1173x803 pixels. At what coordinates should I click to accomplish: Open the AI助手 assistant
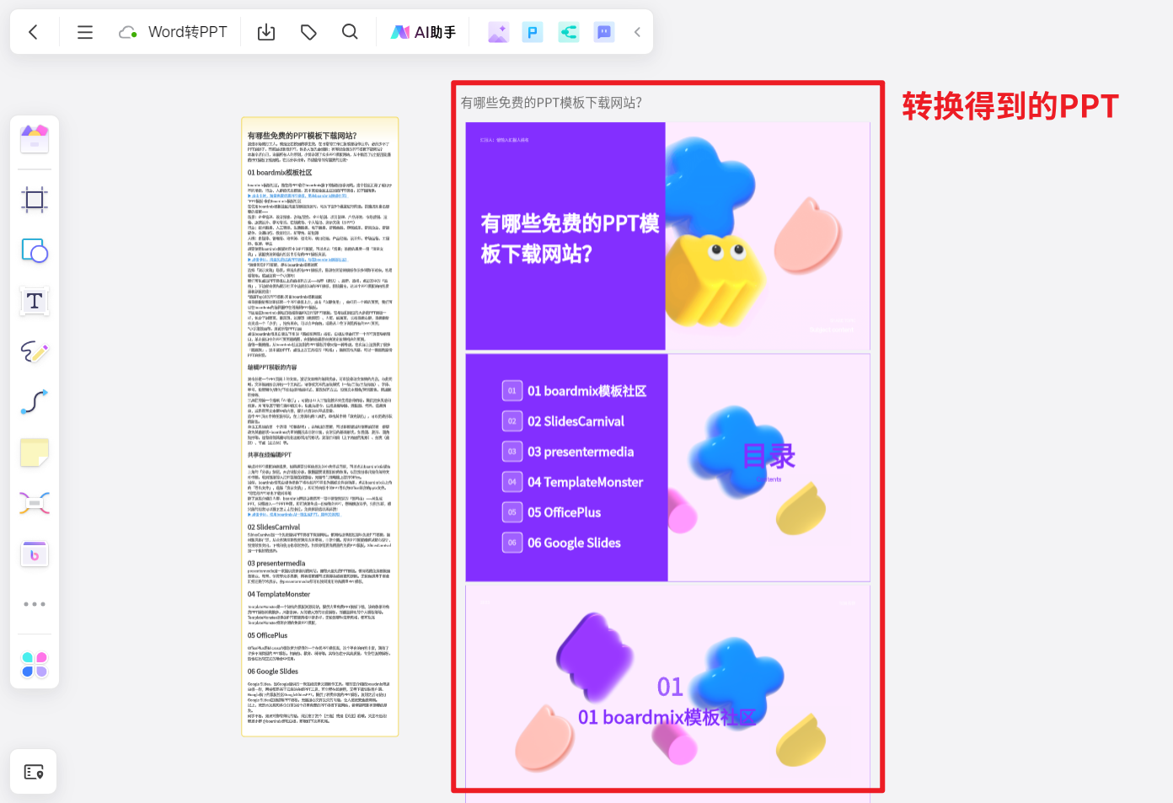pos(424,31)
